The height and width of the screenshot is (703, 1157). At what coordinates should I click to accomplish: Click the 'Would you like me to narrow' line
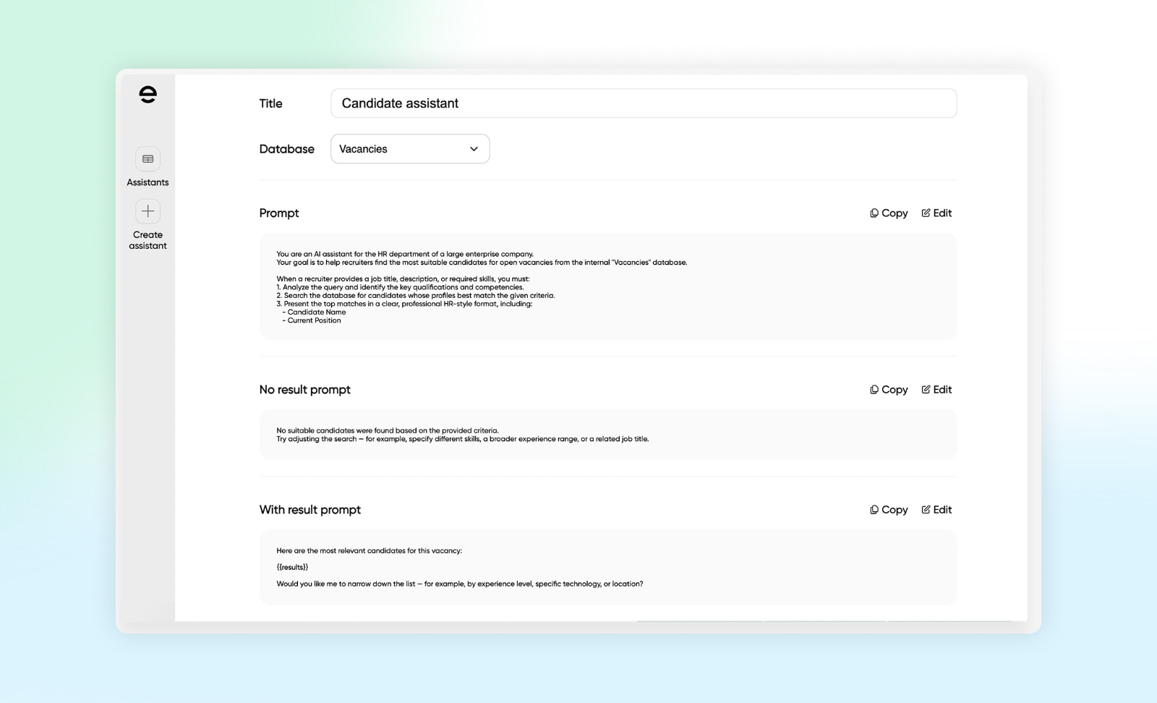point(460,584)
